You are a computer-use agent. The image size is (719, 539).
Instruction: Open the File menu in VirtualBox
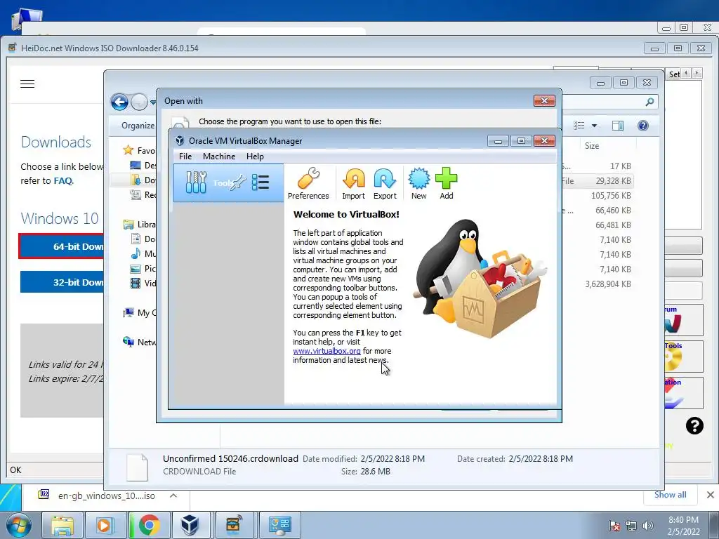[x=185, y=157]
